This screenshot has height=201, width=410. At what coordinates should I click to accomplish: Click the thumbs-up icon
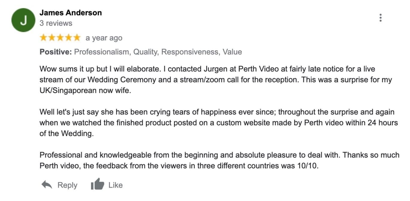pos(97,185)
